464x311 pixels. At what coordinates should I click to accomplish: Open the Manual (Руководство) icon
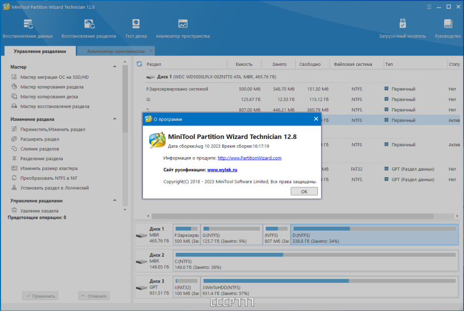448,29
